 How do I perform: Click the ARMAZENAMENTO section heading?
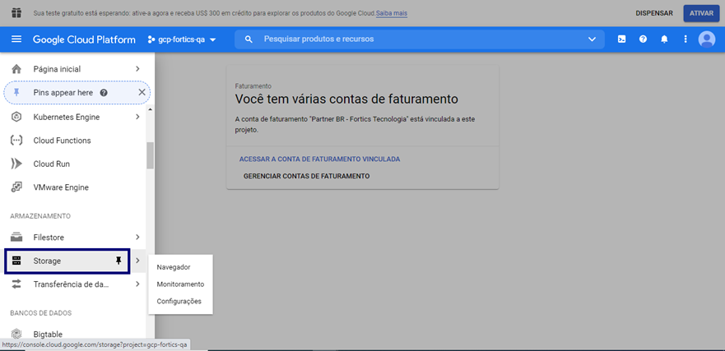pos(40,215)
